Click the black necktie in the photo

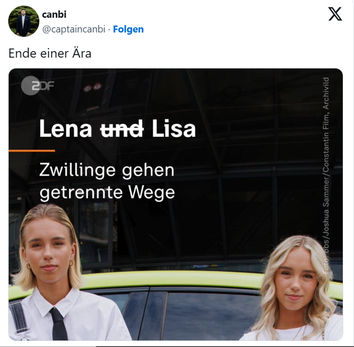point(59,324)
